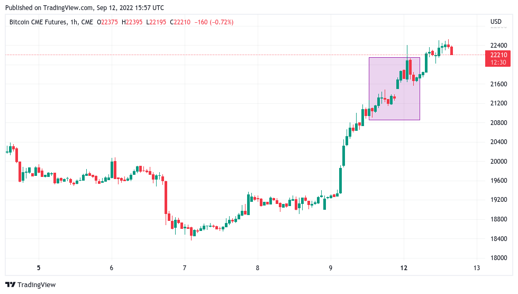Screen dimensions: 518x294
Task: Click the open value O22375
Action: (107, 22)
